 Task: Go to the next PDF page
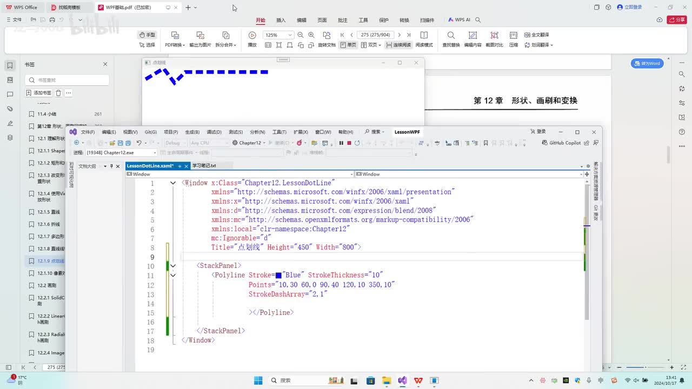click(400, 35)
